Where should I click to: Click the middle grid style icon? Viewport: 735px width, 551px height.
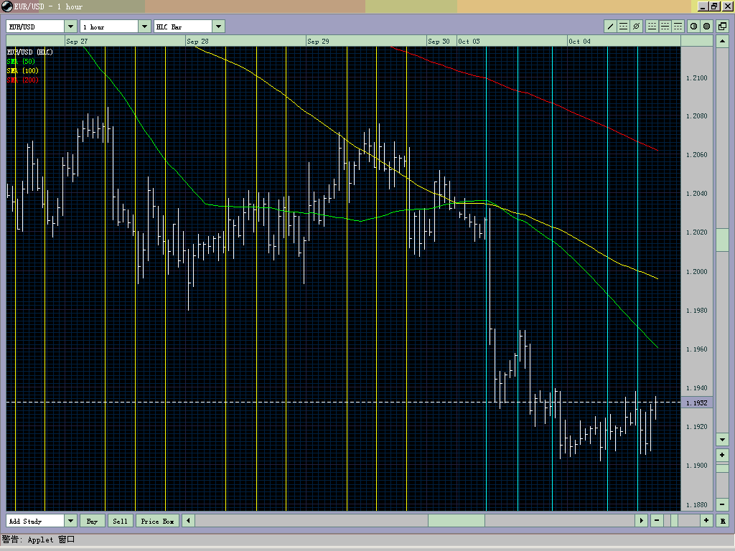pyautogui.click(x=665, y=26)
